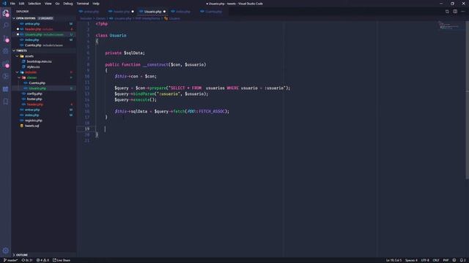
Task: Open the editor More Actions ellipsis
Action: click(x=463, y=12)
